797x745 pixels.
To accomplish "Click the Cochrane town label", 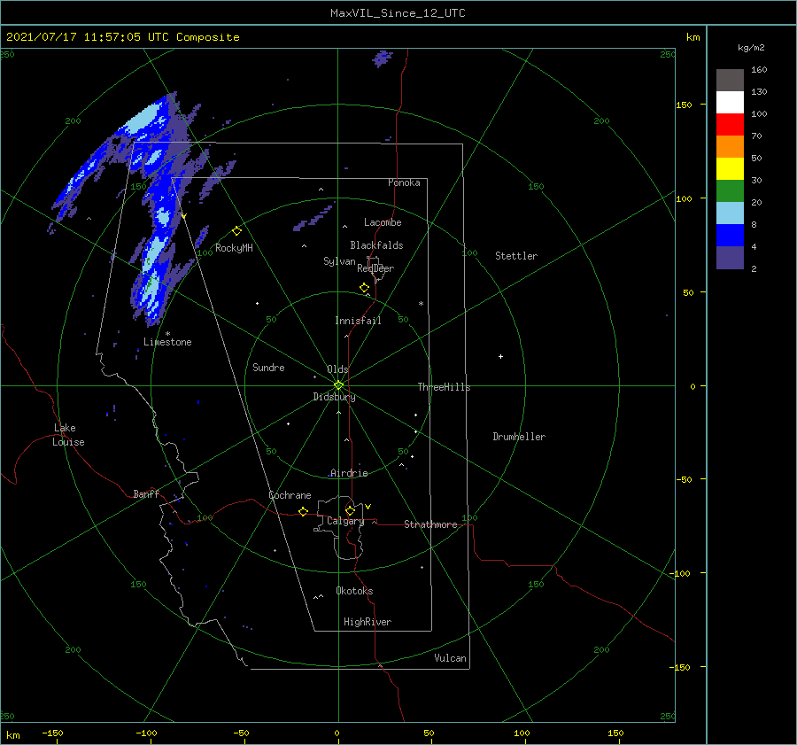I will [290, 495].
